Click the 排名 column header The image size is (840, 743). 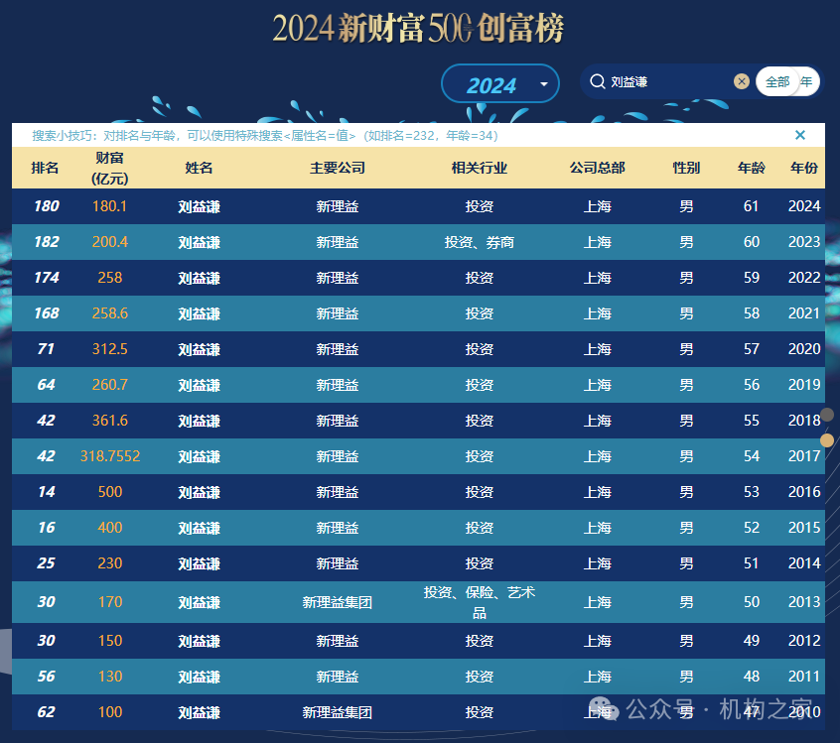(x=45, y=168)
